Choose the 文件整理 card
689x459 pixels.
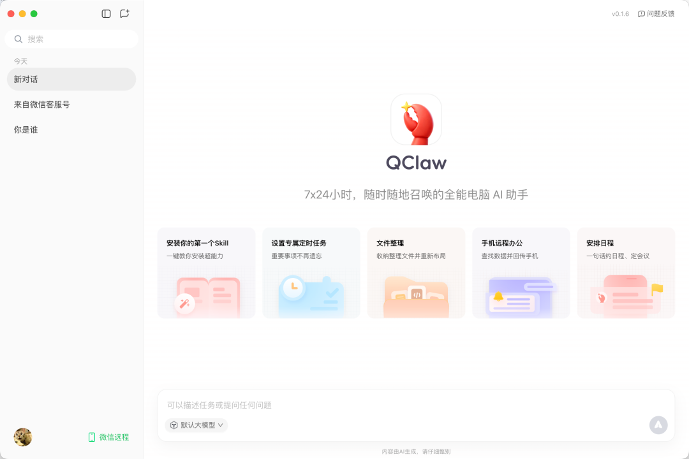pos(416,273)
